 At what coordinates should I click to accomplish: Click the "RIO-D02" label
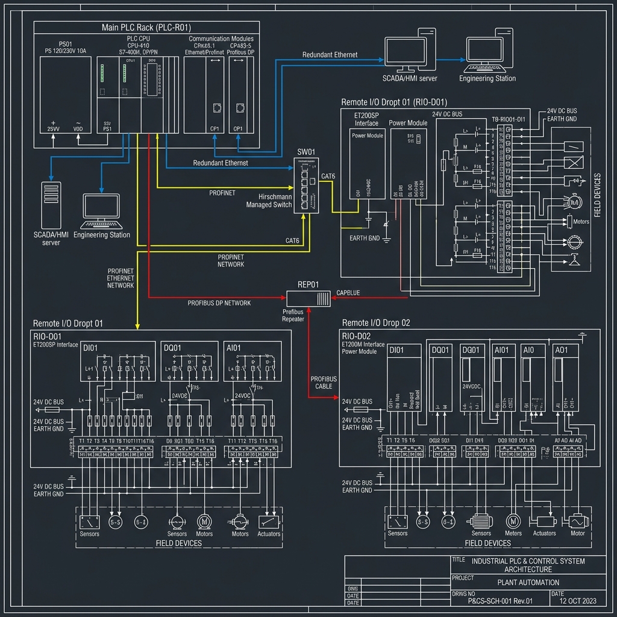point(356,336)
